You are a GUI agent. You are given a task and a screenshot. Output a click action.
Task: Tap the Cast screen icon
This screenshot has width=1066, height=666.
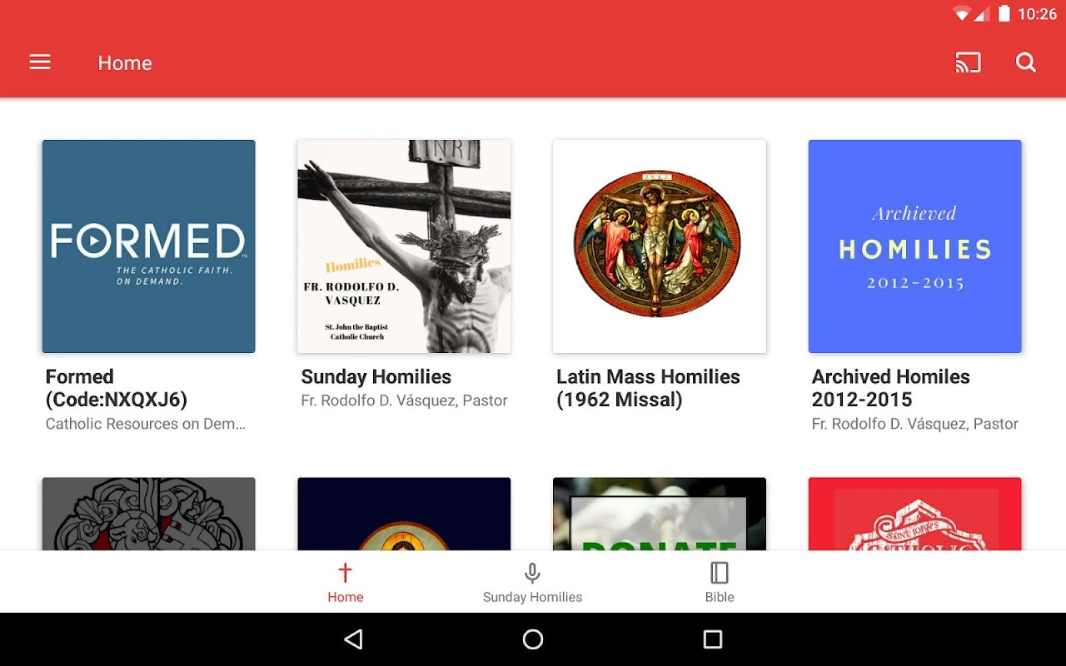tap(968, 62)
